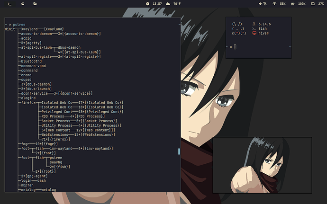327x204 pixels.
Task: Click the blue scrollbar handle in the pstree terminal
Action: pos(179,151)
